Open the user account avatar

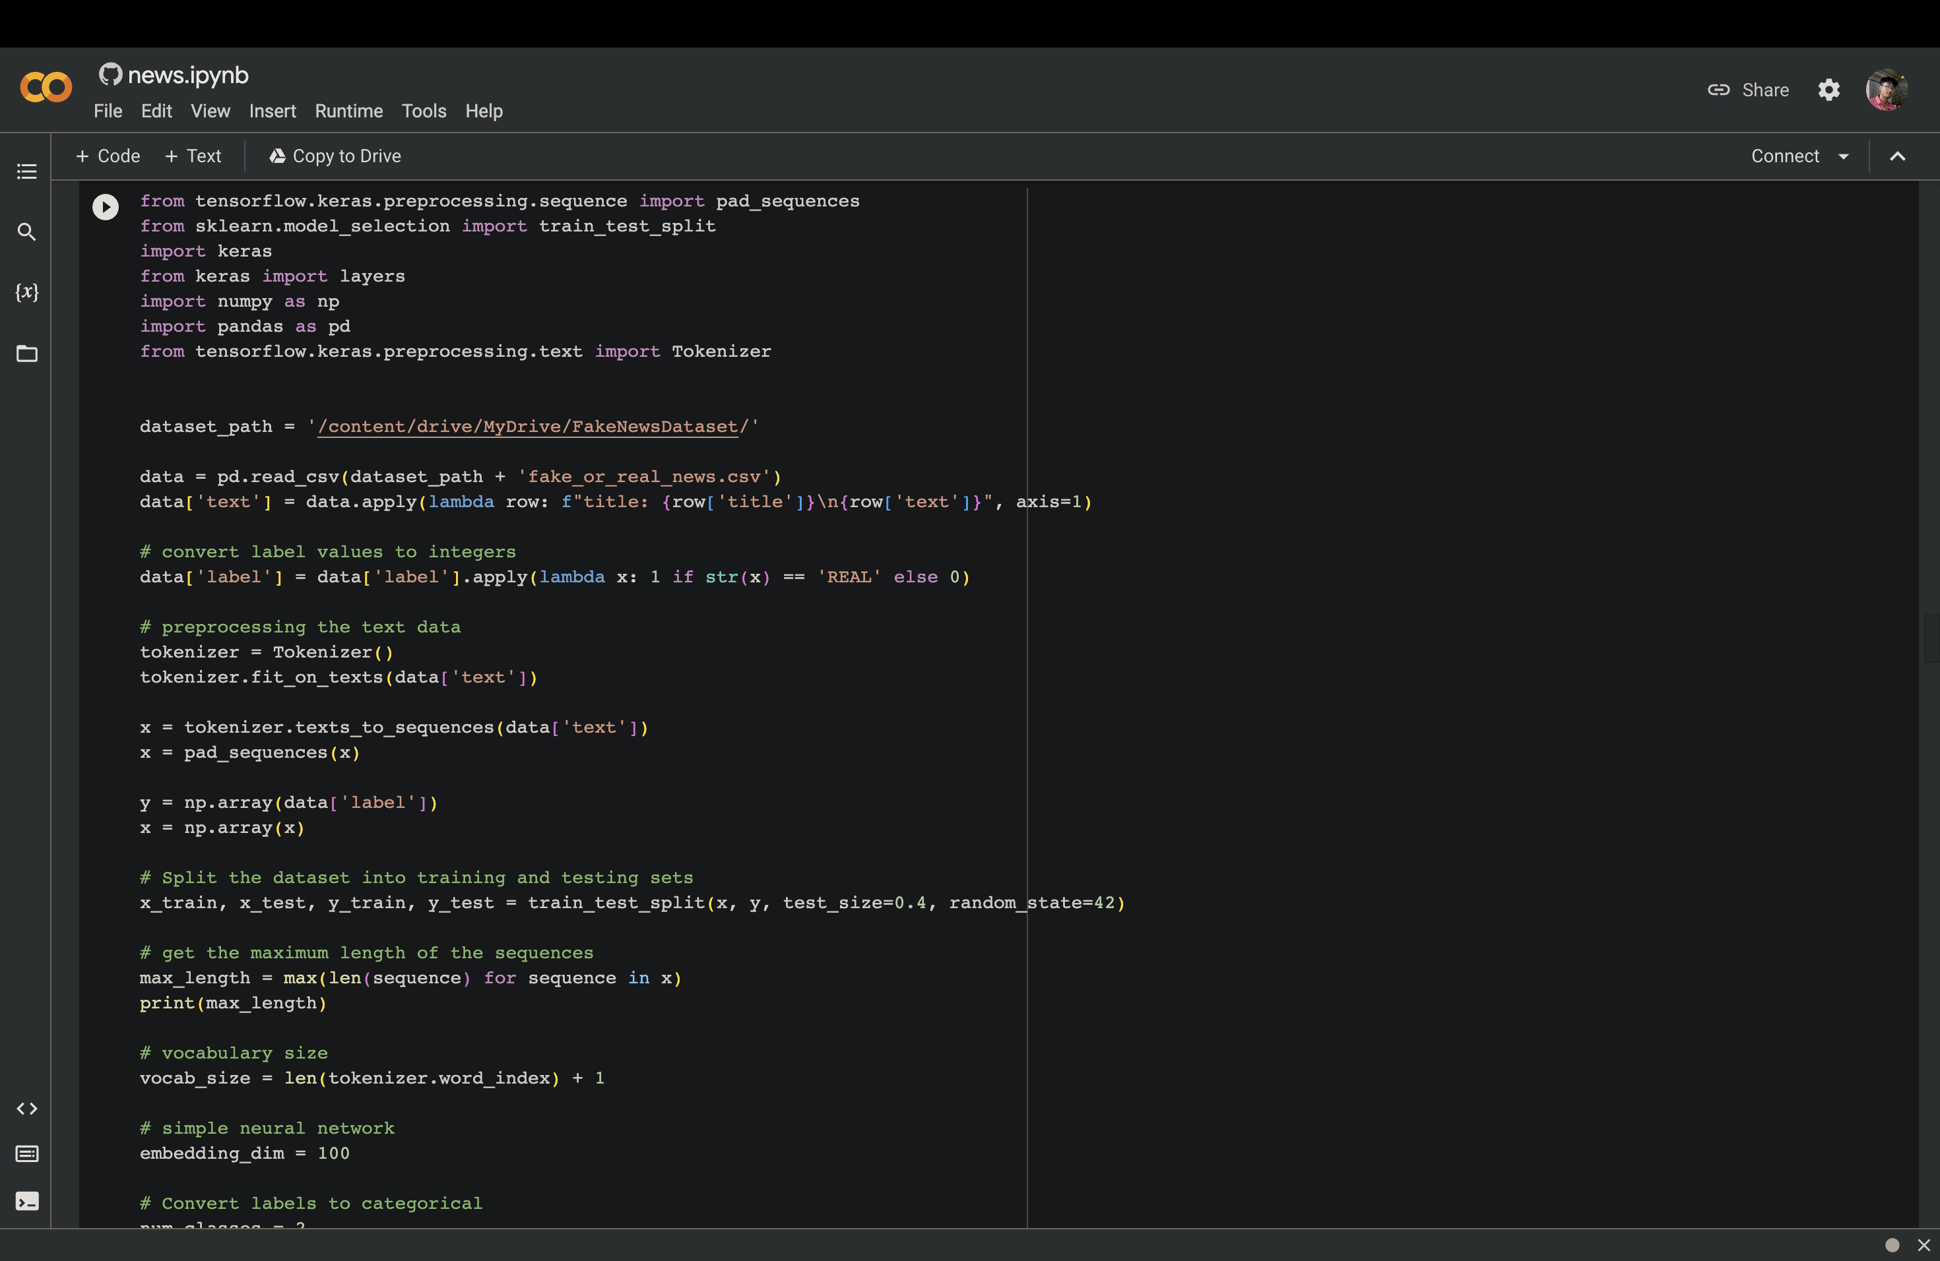coord(1886,90)
